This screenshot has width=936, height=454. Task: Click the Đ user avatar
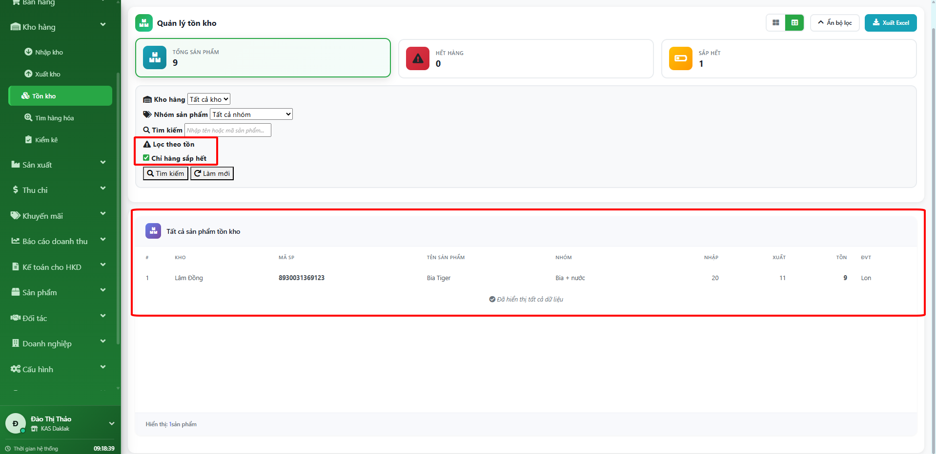pos(15,423)
